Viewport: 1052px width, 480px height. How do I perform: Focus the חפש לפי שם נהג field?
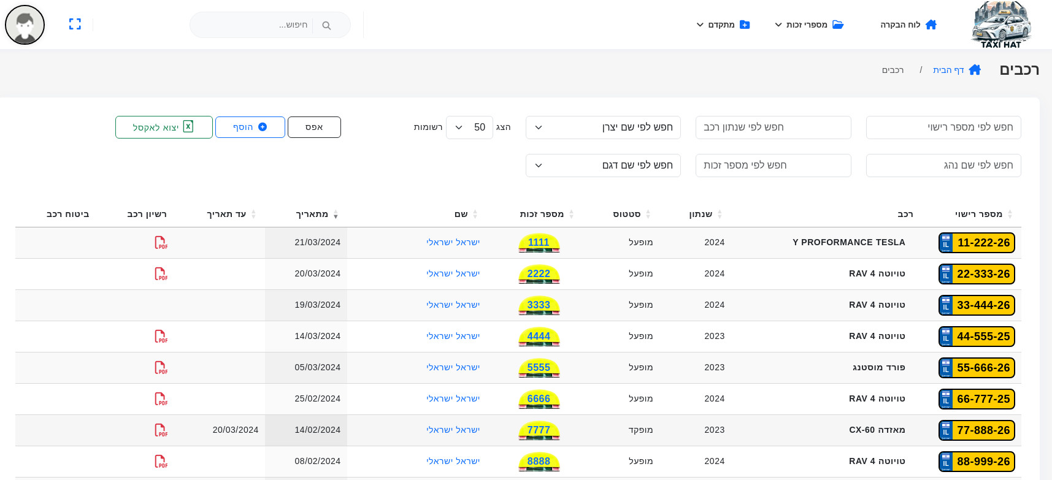943,166
